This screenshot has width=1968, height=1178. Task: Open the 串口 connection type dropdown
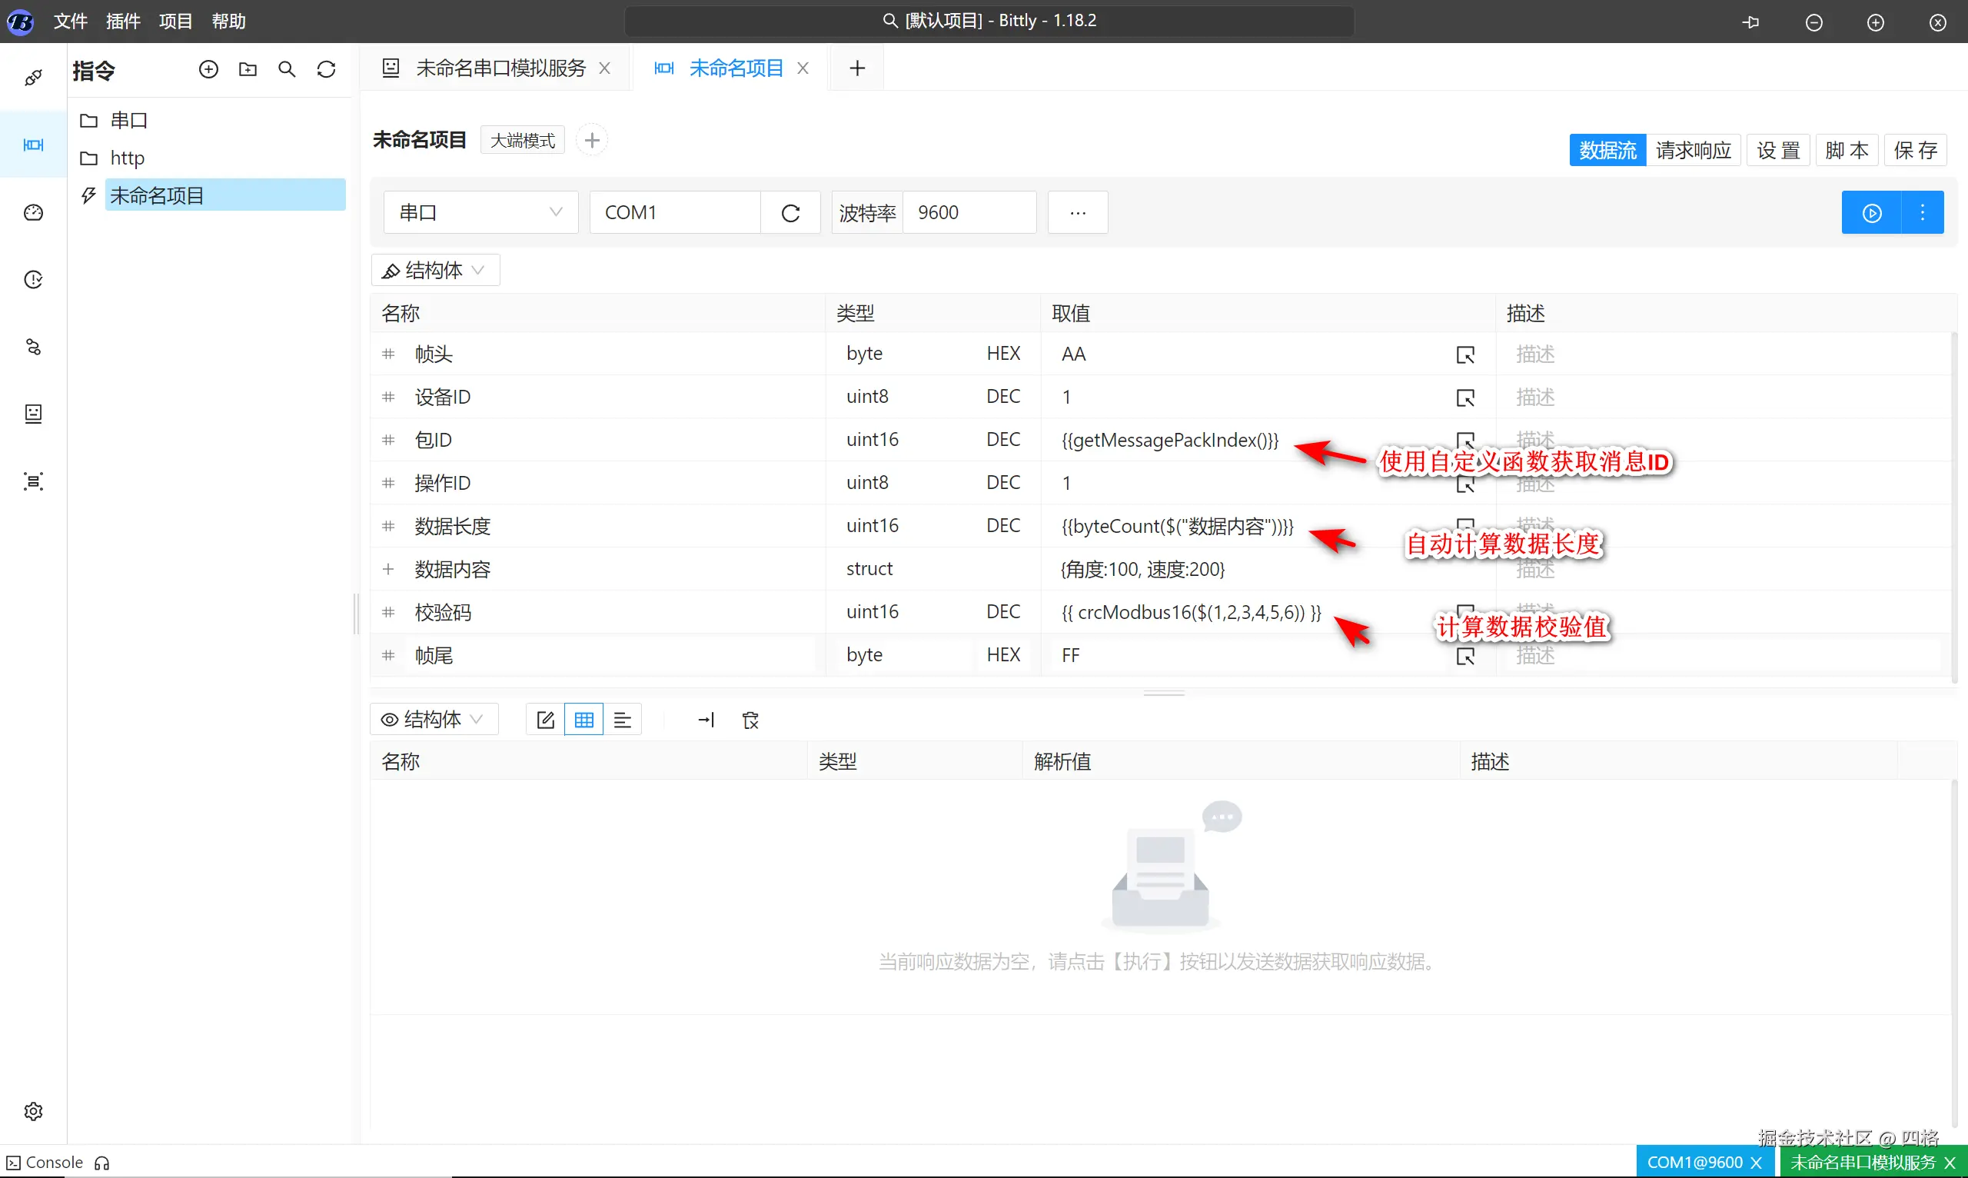click(480, 213)
